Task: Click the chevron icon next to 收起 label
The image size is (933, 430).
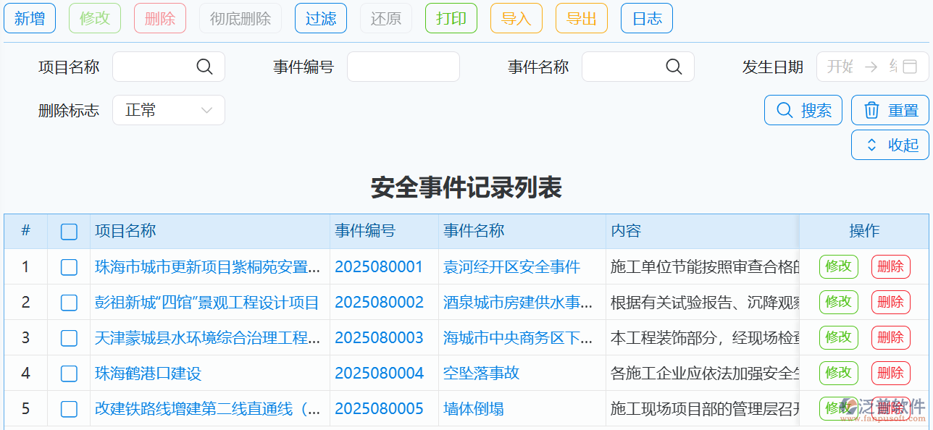Action: (x=873, y=144)
